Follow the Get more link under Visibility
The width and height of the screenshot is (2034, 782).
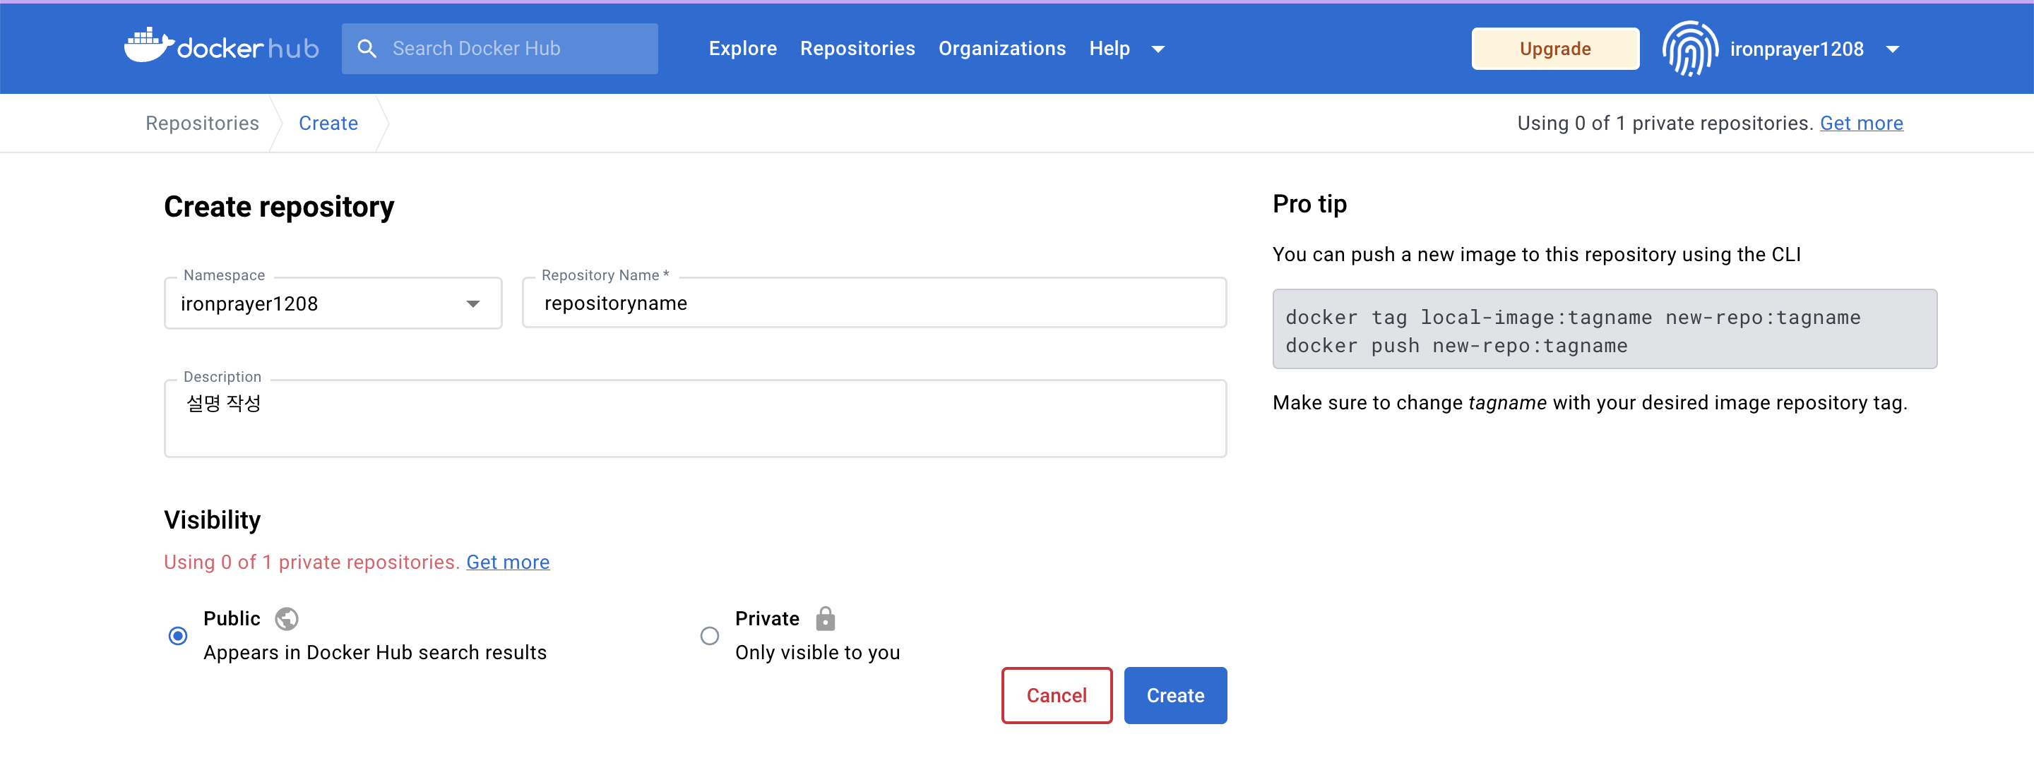click(507, 562)
